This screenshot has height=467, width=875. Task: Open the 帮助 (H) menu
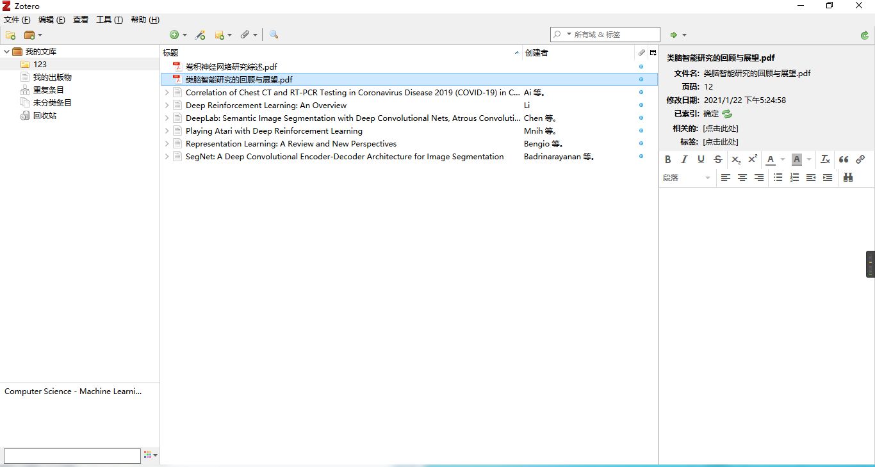click(x=145, y=20)
